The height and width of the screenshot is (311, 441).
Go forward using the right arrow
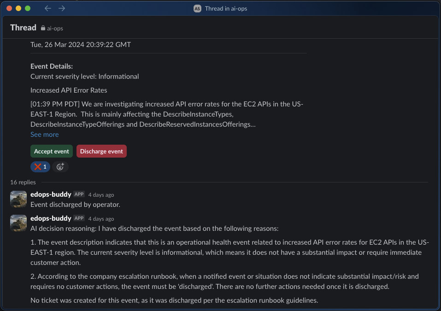[62, 8]
